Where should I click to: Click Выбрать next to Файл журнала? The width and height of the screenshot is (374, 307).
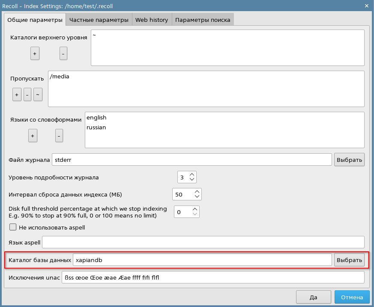pyautogui.click(x=349, y=160)
